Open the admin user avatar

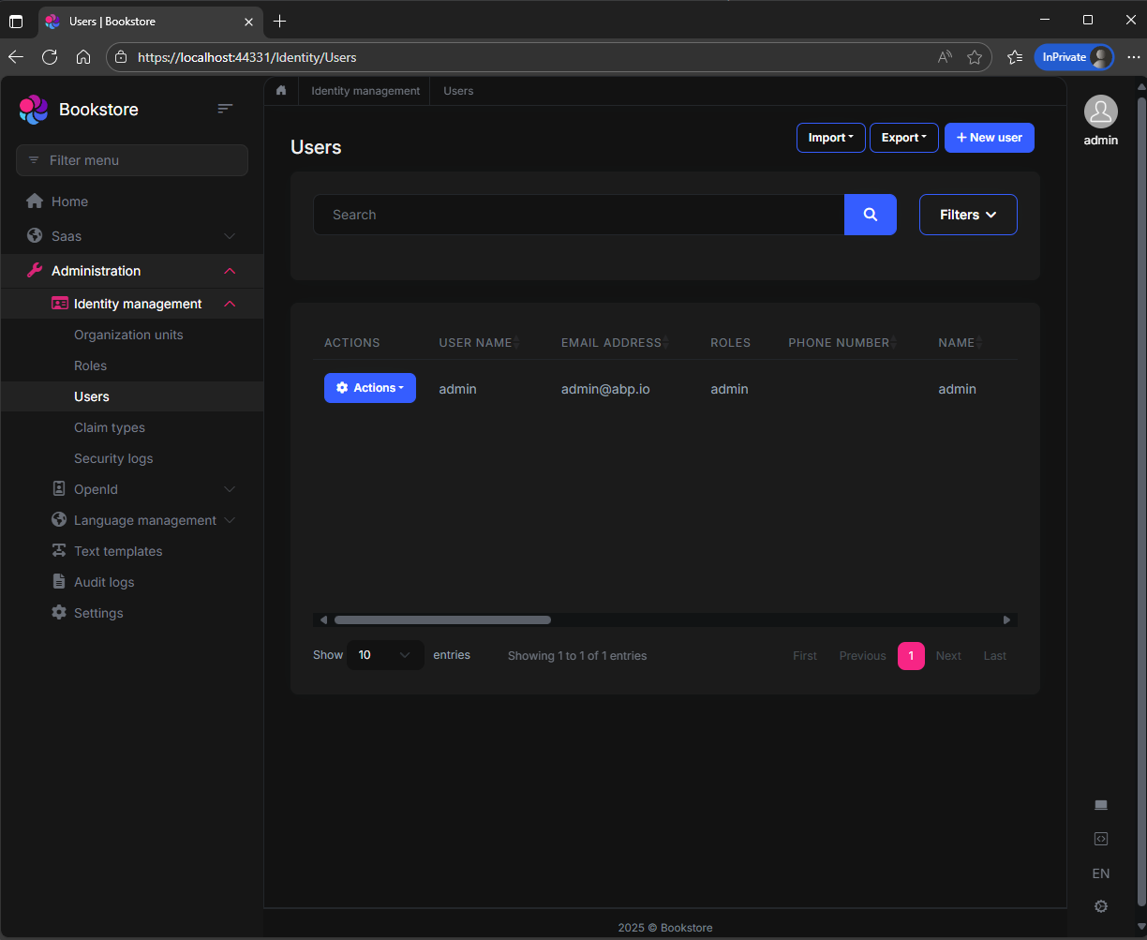click(x=1101, y=112)
